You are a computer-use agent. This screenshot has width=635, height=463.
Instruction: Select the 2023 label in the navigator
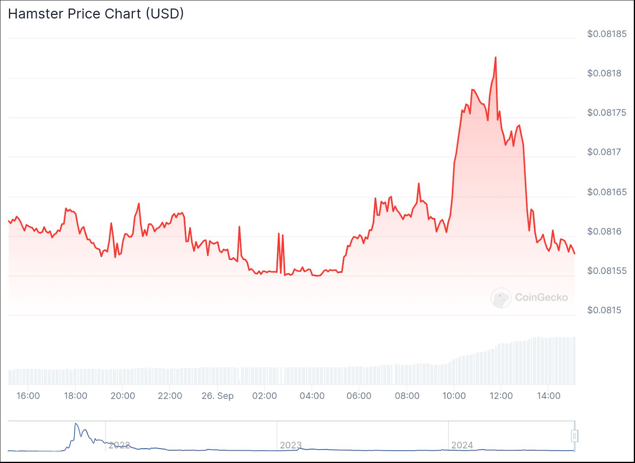[291, 445]
